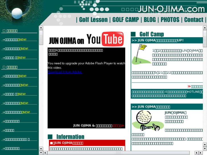The width and height of the screenshot is (207, 155).
Task: Go to the BLOG page
Action: [150, 20]
